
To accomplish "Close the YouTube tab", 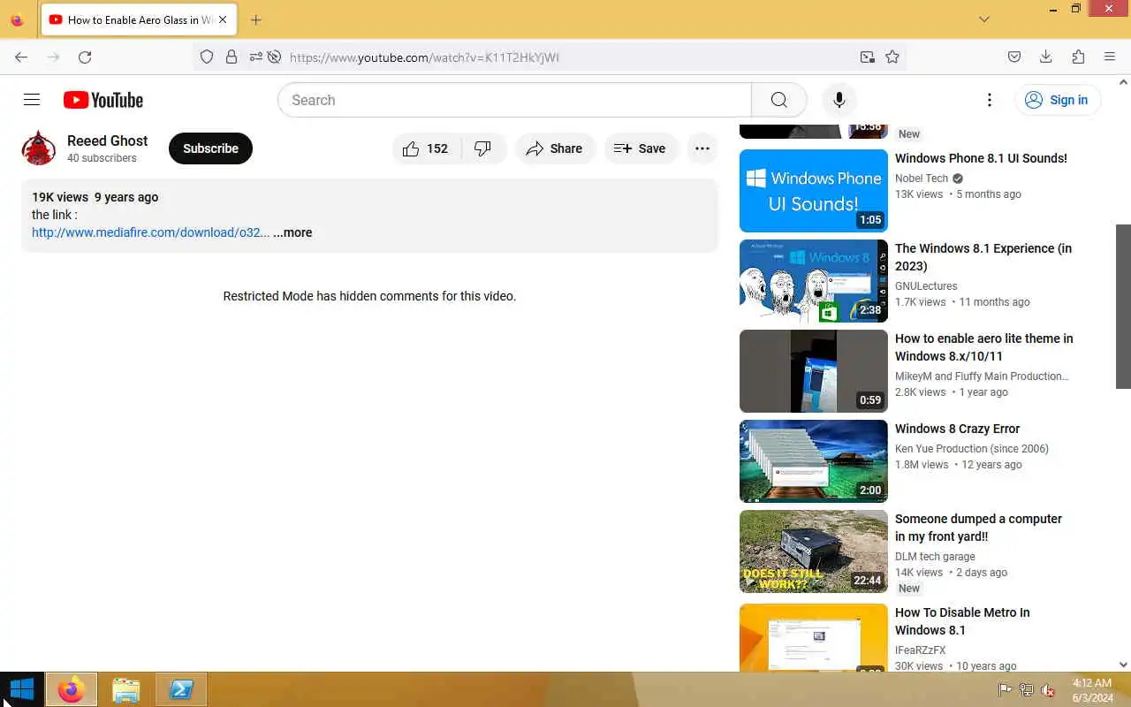I will pyautogui.click(x=223, y=19).
